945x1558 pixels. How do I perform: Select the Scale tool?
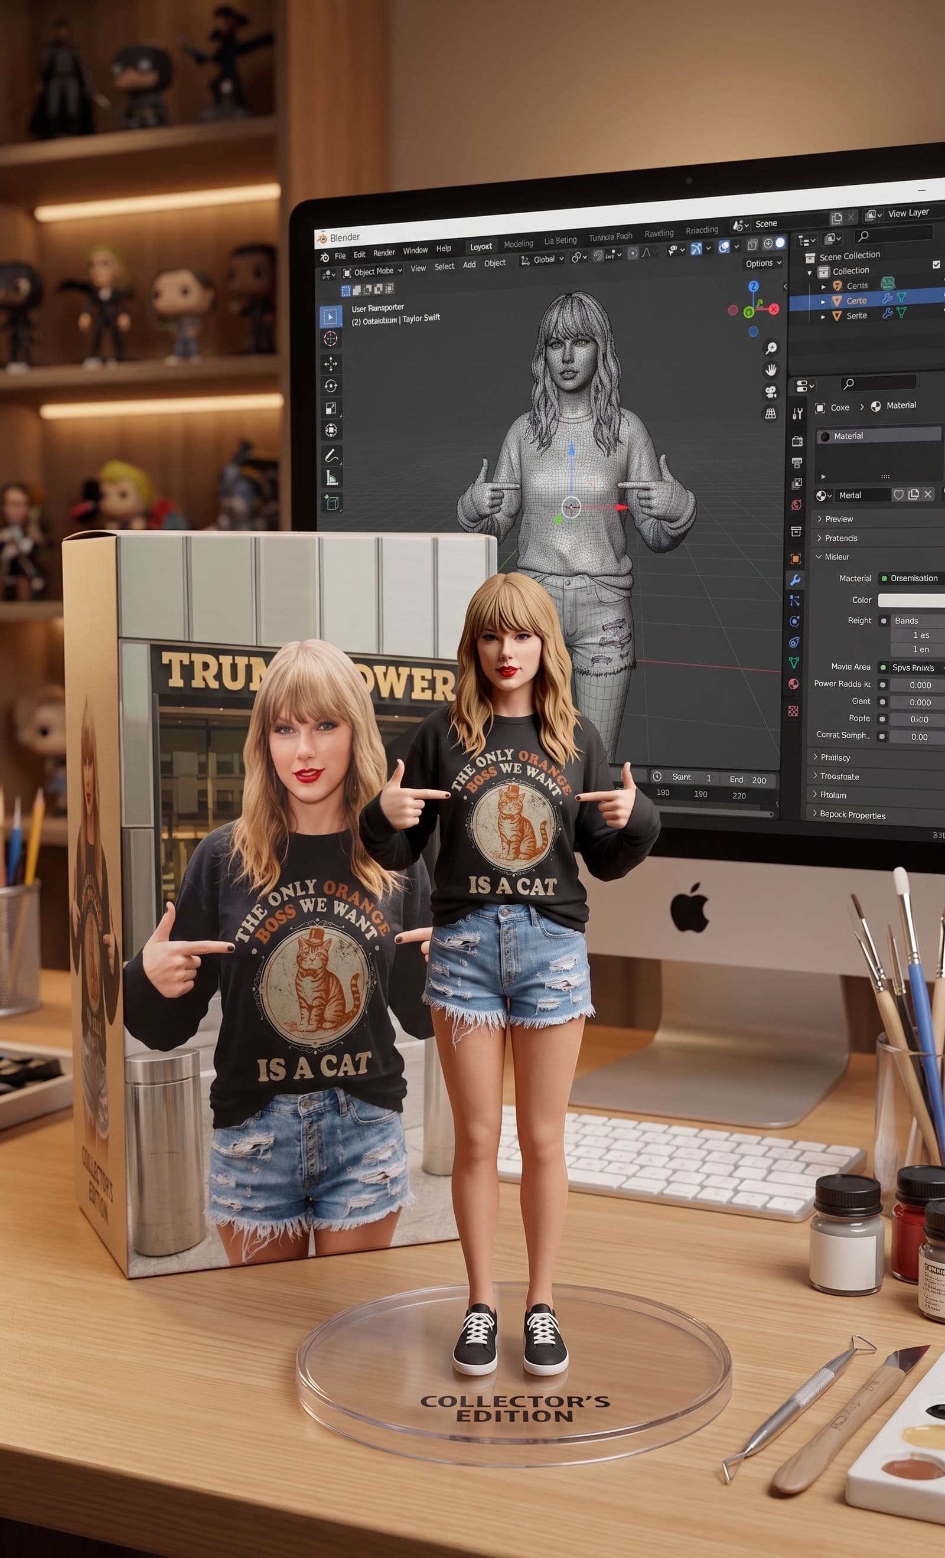click(x=331, y=409)
